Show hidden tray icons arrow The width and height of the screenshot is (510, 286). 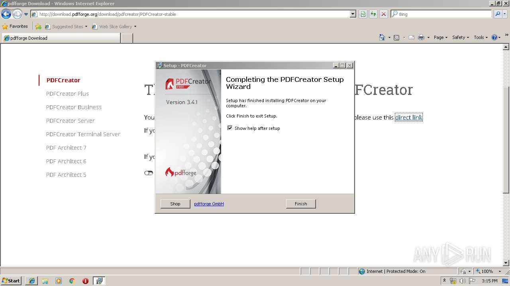point(444,281)
